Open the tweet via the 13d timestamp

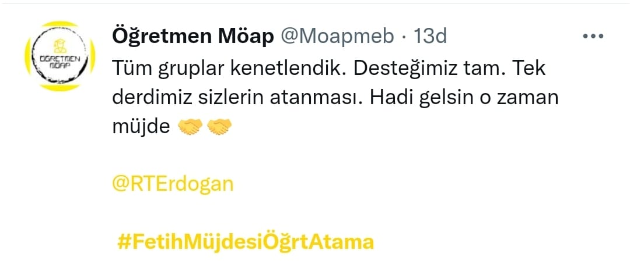tap(430, 37)
